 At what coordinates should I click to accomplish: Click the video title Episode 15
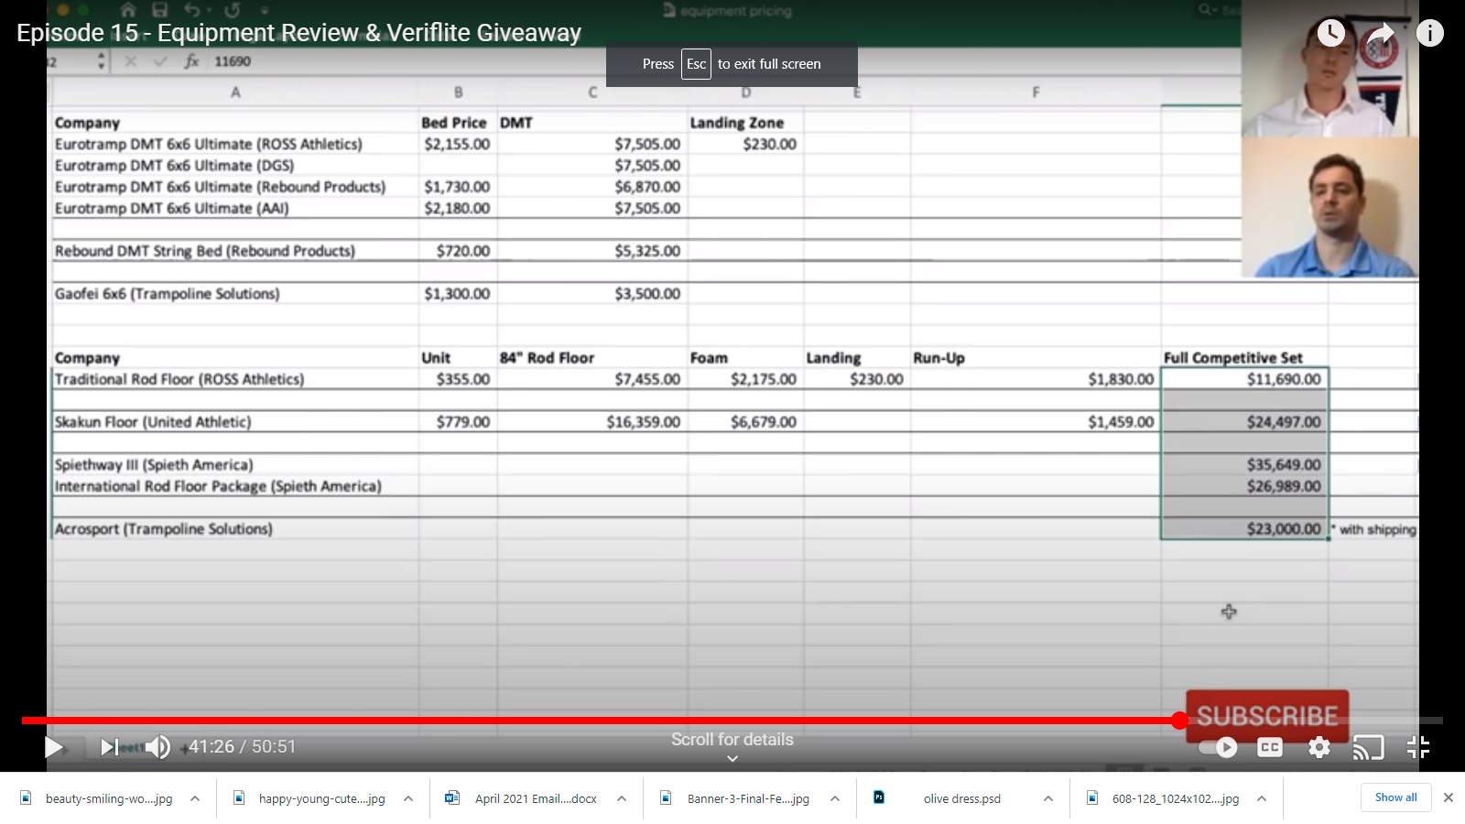299,33
